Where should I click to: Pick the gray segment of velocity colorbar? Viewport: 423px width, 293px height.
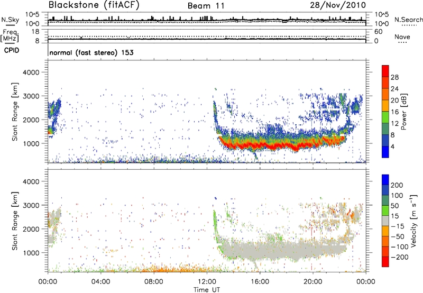pos(385,221)
